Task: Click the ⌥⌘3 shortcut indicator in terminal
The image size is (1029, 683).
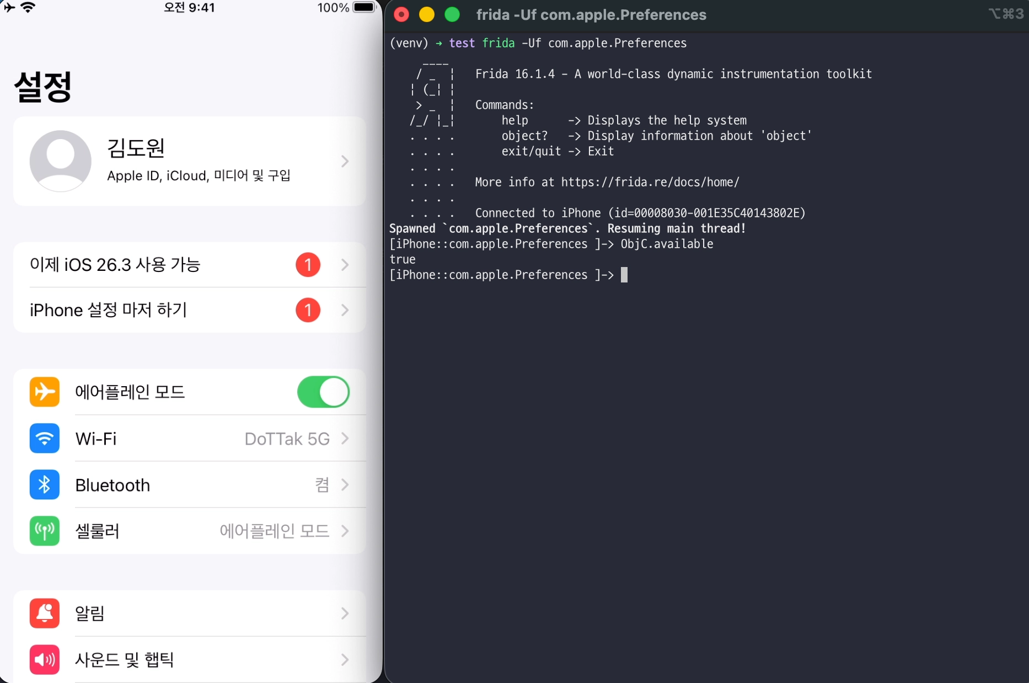Action: (x=1006, y=14)
